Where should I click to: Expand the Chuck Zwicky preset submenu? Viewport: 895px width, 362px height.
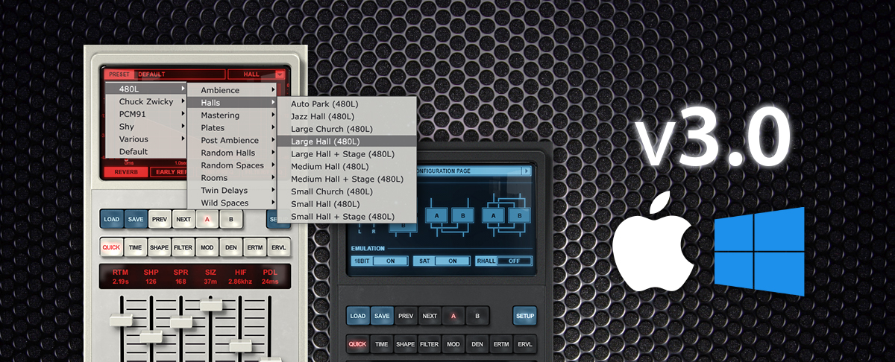[x=145, y=101]
